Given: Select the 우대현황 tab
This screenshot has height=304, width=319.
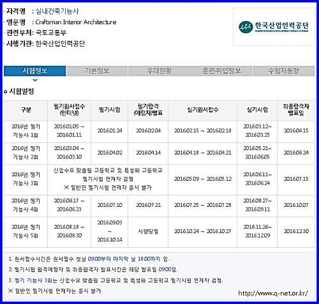Looking at the screenshot, I should point(159,71).
